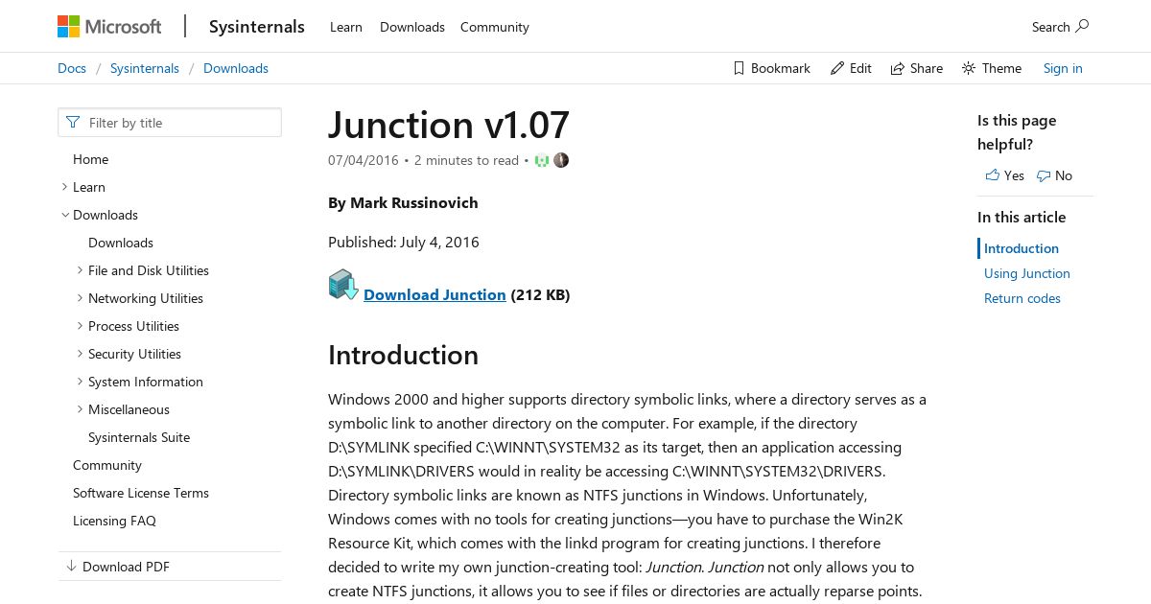Screen dimensions: 1151x604
Task: Expand Networking Utilities section
Action: pyautogui.click(x=80, y=298)
